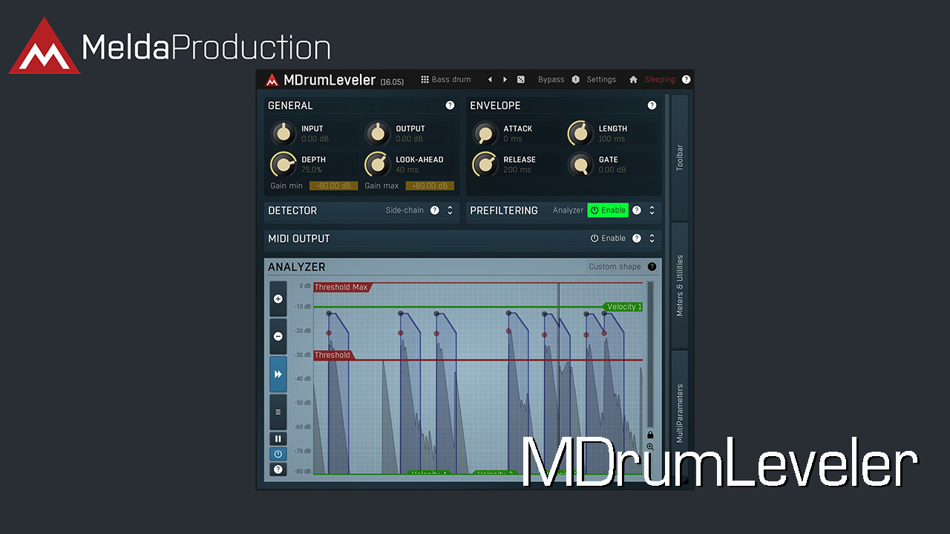Viewport: 950px width, 534px height.
Task: Click the analyzer zoom in plus button
Action: point(278,299)
